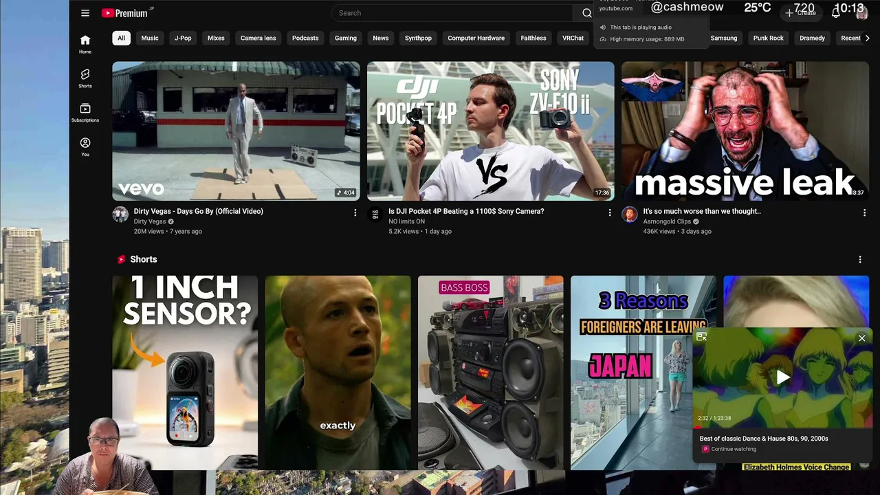Click 'Continue watching' in the miniplayer
The width and height of the screenshot is (880, 495).
[734, 449]
